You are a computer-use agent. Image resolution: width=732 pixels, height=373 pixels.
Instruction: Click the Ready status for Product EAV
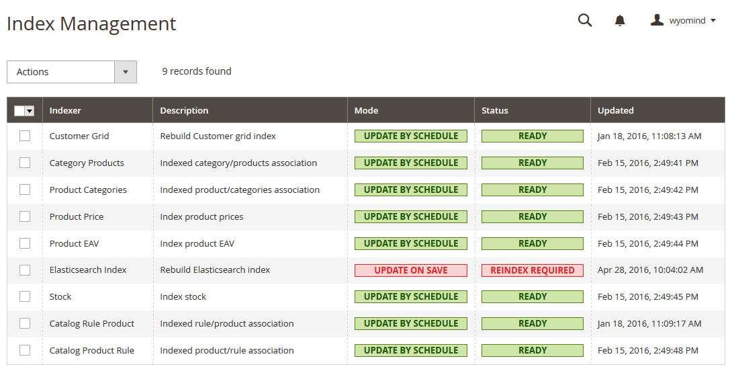pyautogui.click(x=533, y=243)
